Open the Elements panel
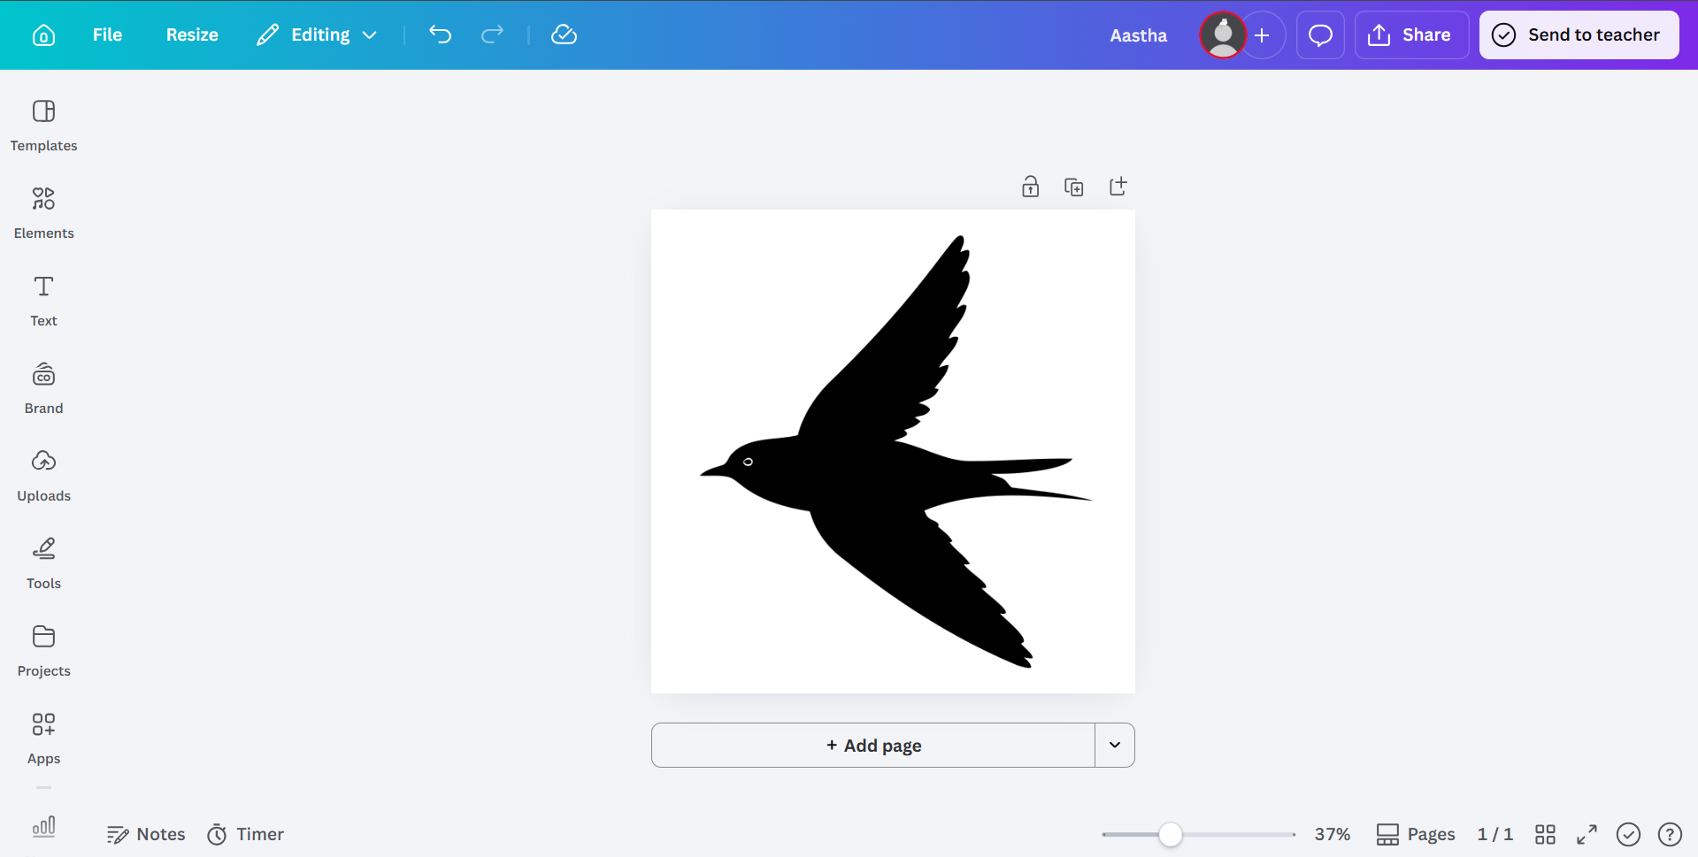This screenshot has height=857, width=1698. [x=43, y=213]
